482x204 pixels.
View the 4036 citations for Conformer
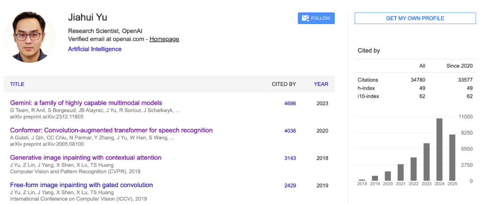coord(290,131)
